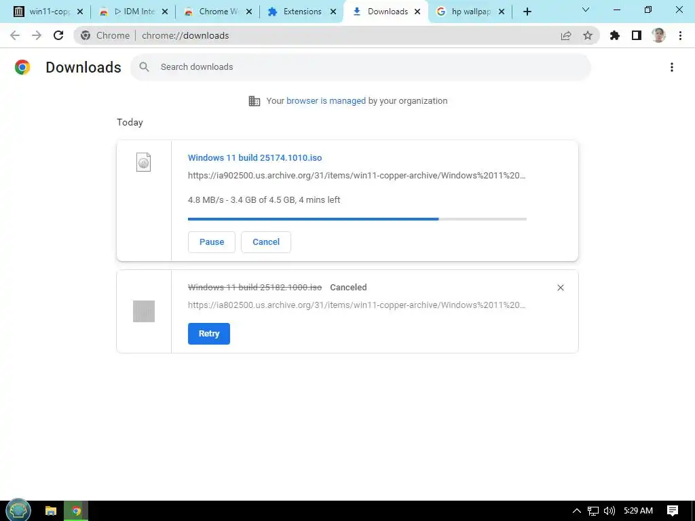Screen dimensions: 695x521
Task: Click the Chrome logo on Downloads page
Action: [22, 67]
